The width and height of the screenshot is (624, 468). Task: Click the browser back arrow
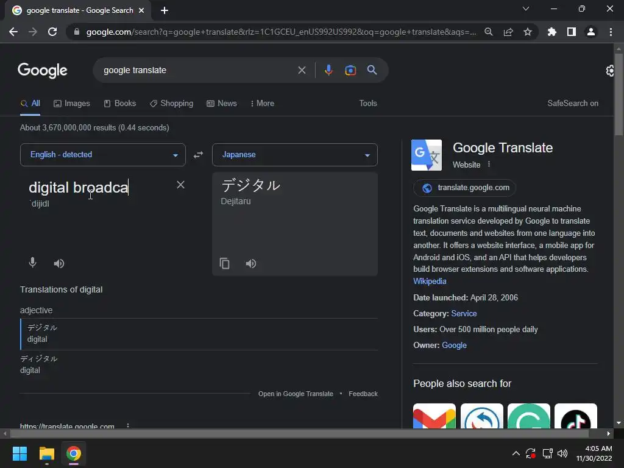(13, 32)
